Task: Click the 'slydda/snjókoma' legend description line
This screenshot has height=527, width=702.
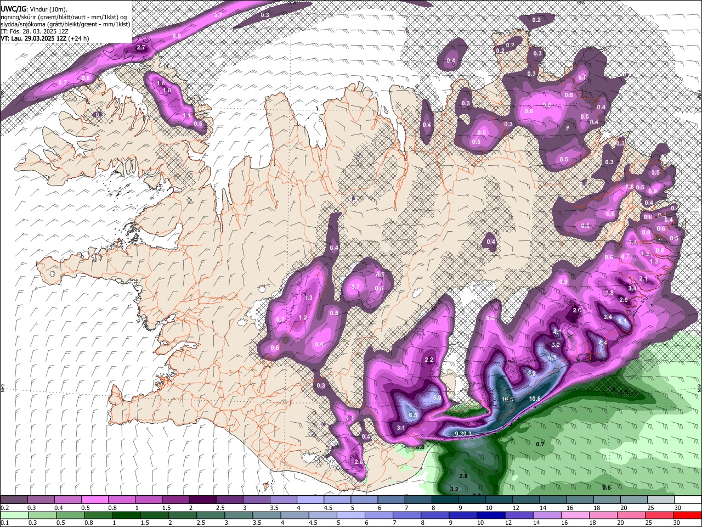Action: pyautogui.click(x=65, y=24)
